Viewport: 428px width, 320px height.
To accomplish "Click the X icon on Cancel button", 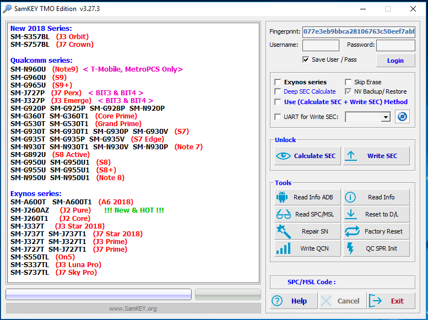I will [326, 301].
